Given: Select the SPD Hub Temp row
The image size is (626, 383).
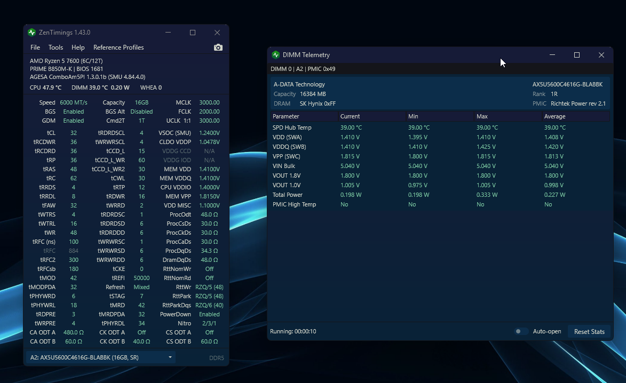Looking at the screenshot, I should (440, 127).
